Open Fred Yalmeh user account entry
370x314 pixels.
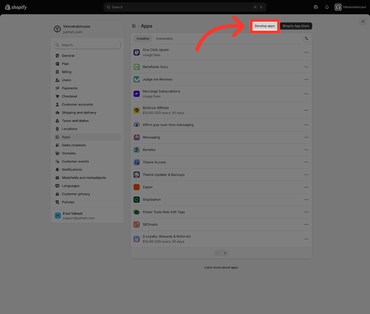[x=87, y=216]
